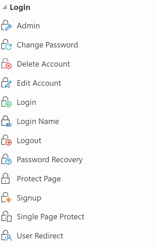Click the User Redirect person-lock icon
Screen dimensions: 156x248
click(6, 236)
